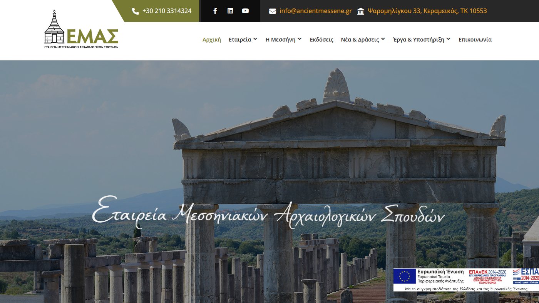Image resolution: width=539 pixels, height=303 pixels.
Task: Click the phone handset icon
Action: pyautogui.click(x=135, y=11)
